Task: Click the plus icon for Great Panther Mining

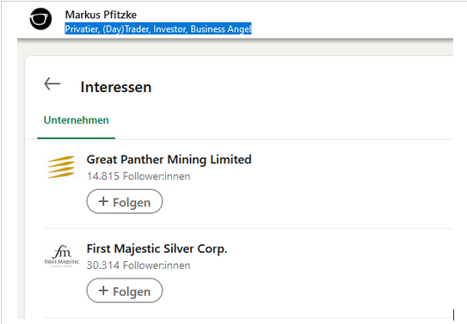Action: click(103, 201)
